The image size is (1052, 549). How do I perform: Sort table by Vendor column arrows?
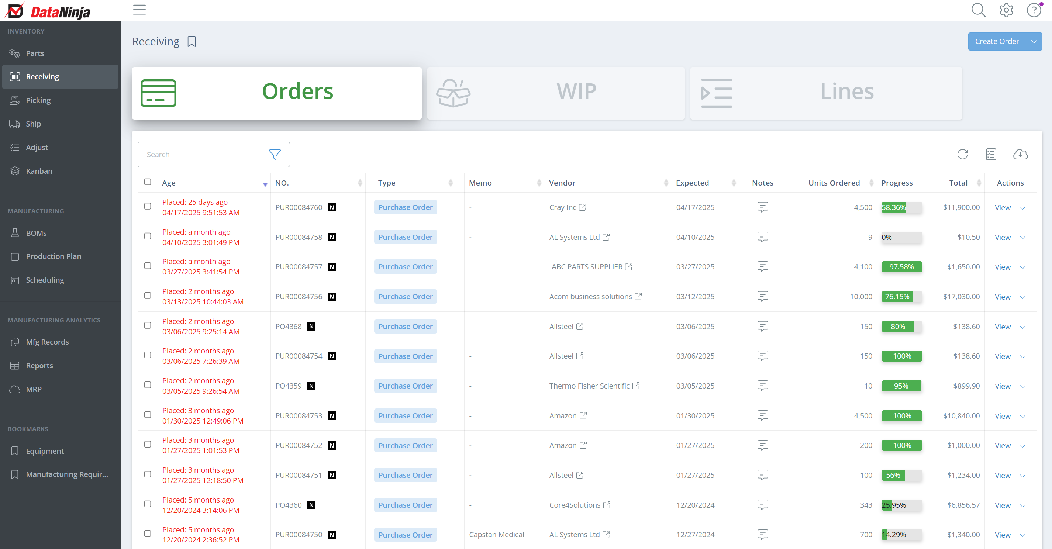pos(666,183)
